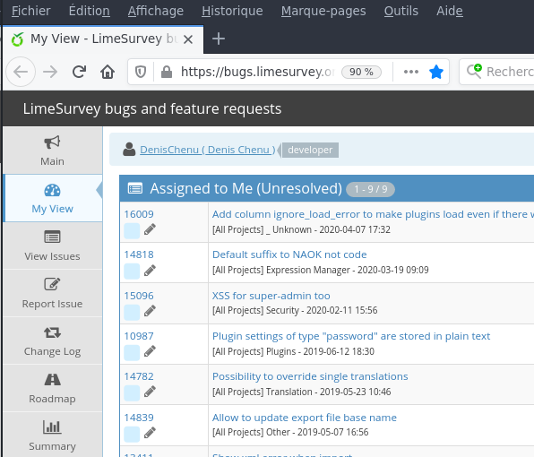Open 'Allow to update export file base name'

pyautogui.click(x=305, y=418)
